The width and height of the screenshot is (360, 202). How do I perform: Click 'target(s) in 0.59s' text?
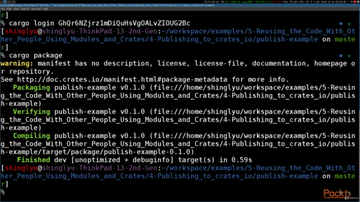pos(215,160)
